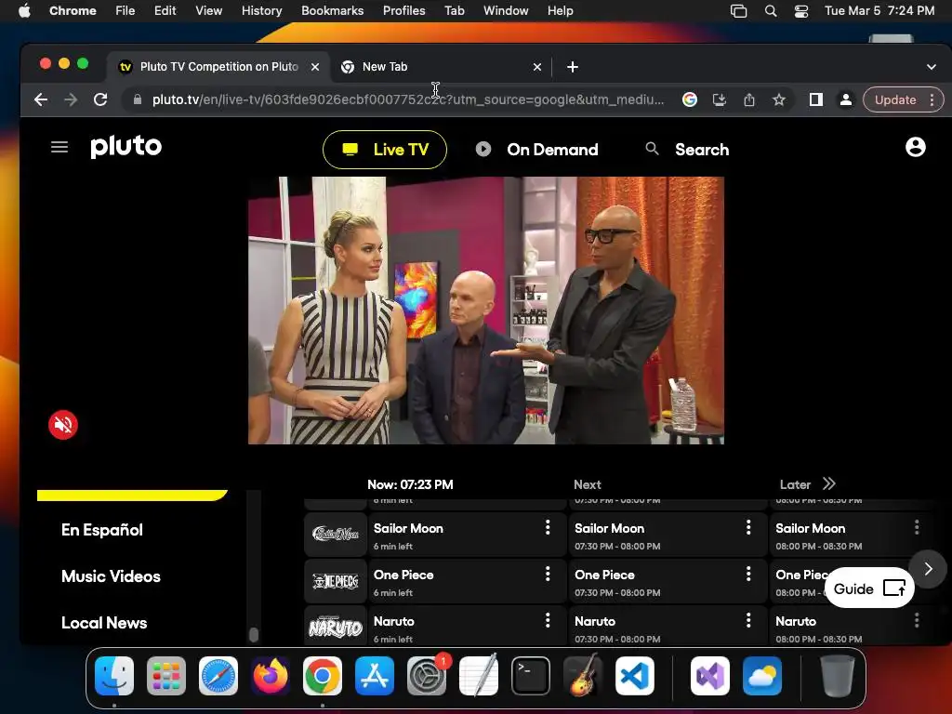Open the Pluto hamburger menu
This screenshot has width=952, height=714.
(59, 147)
